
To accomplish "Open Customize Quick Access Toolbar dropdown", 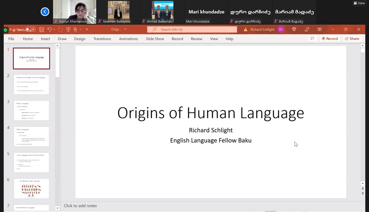I will click(x=87, y=30).
